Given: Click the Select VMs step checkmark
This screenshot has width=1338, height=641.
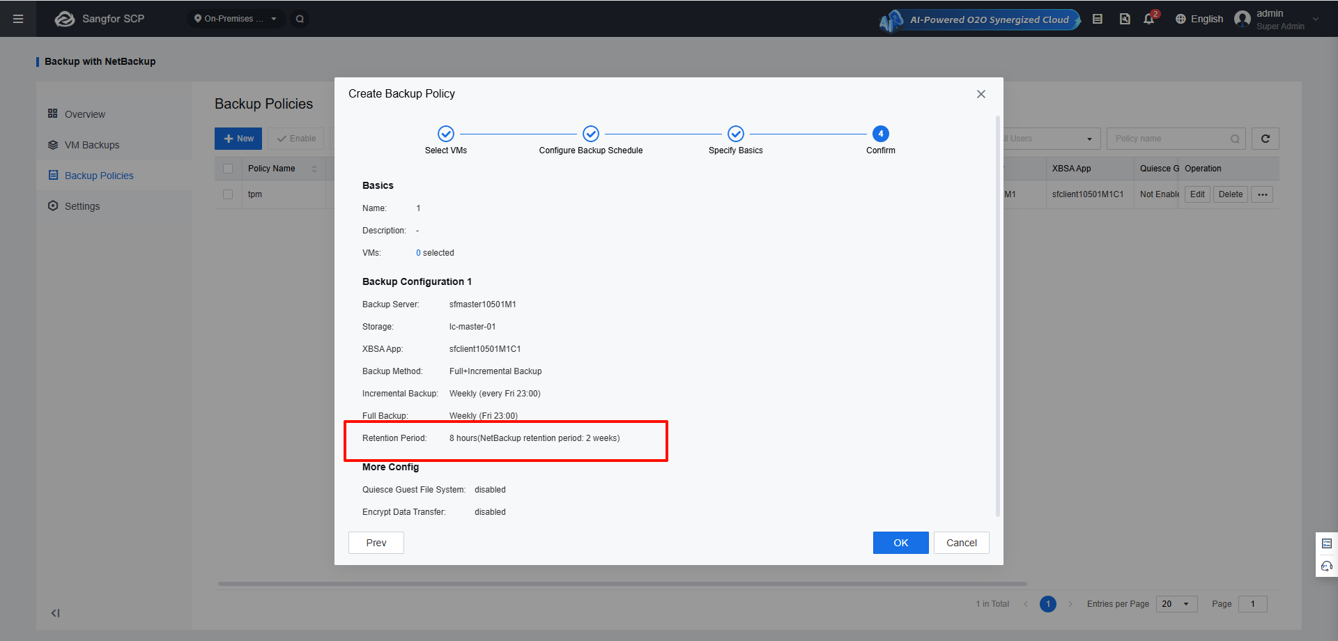Looking at the screenshot, I should click(x=446, y=134).
